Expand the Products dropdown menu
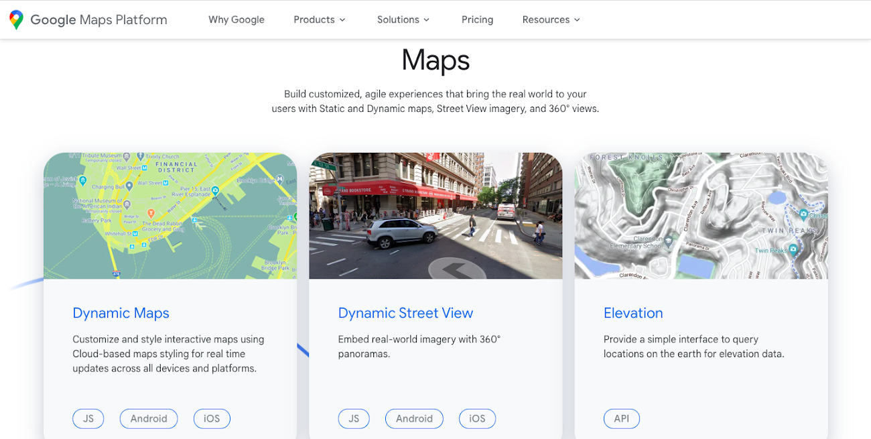 click(x=320, y=19)
